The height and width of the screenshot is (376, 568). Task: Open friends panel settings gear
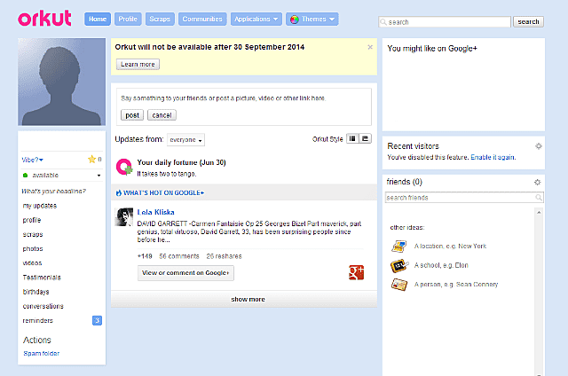[x=538, y=182]
